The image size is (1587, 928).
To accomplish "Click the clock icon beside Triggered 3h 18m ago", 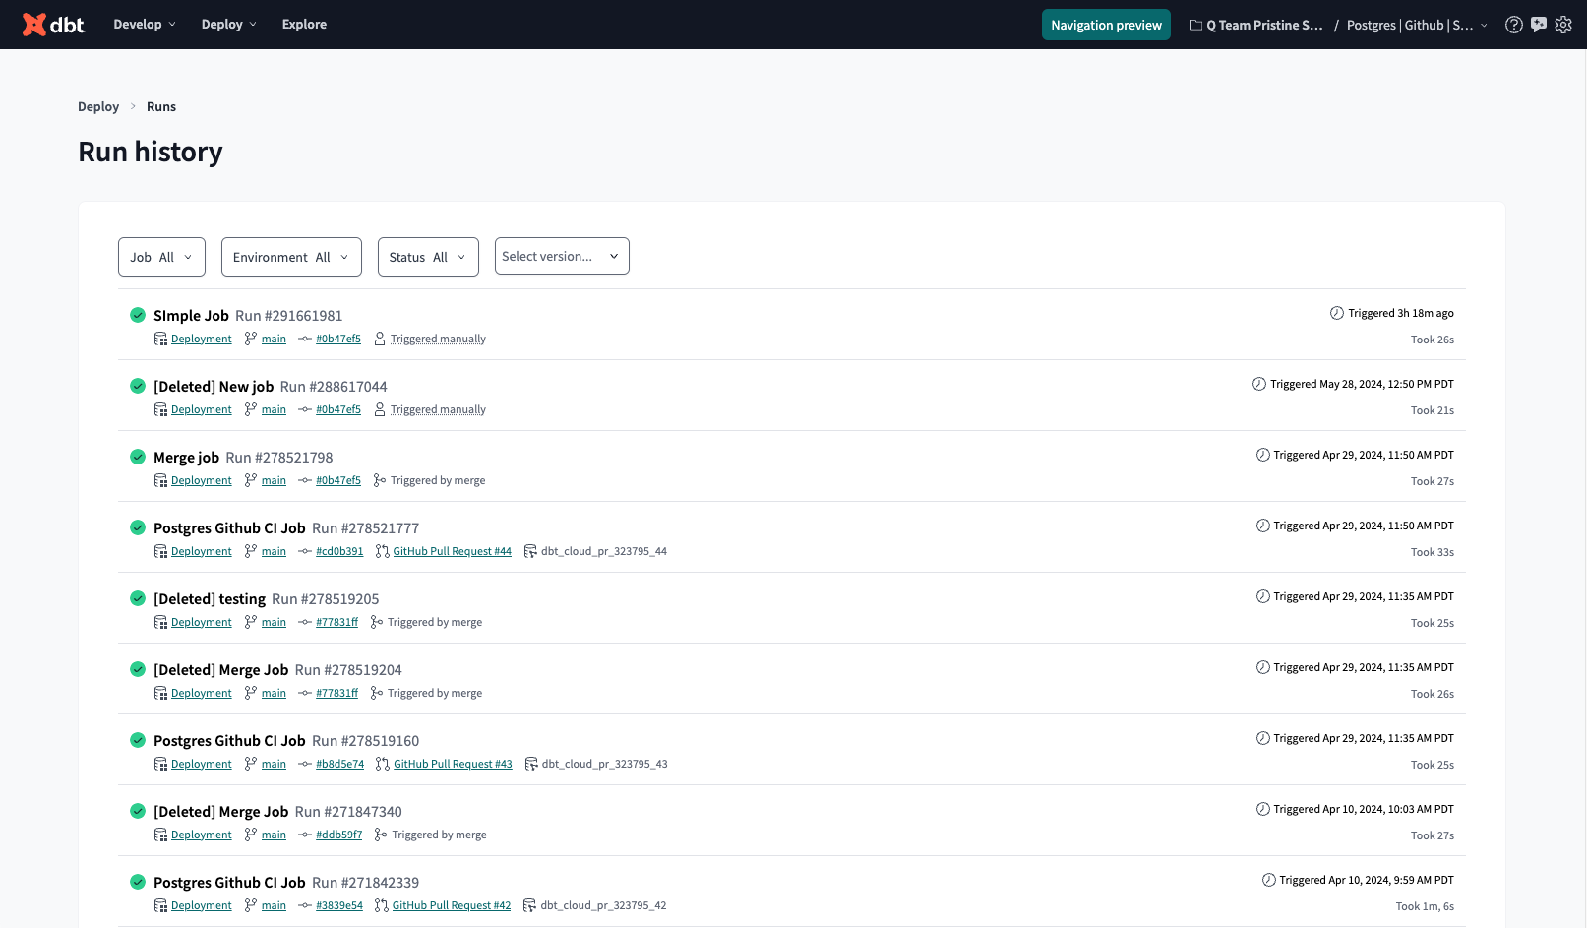I will (1336, 312).
